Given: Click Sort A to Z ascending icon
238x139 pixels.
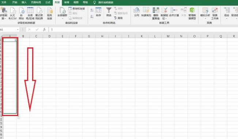Looking at the screenshot, I should click(x=92, y=10).
